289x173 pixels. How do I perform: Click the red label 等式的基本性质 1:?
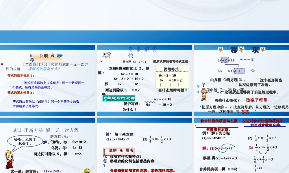21,75
